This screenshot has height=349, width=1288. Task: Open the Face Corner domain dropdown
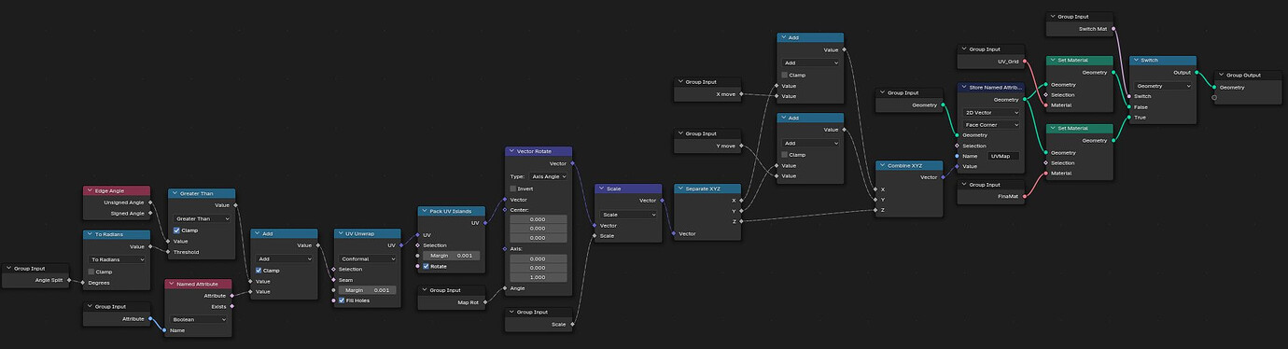coord(991,124)
